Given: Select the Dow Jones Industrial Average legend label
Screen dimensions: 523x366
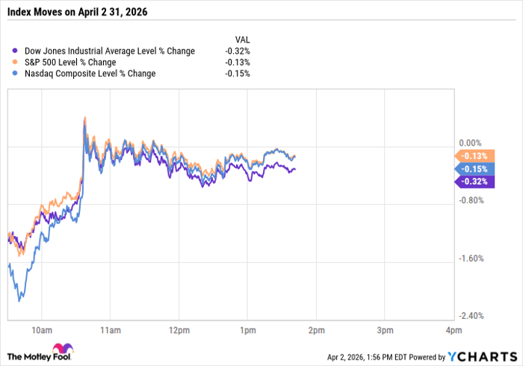Looking at the screenshot, I should (x=109, y=52).
